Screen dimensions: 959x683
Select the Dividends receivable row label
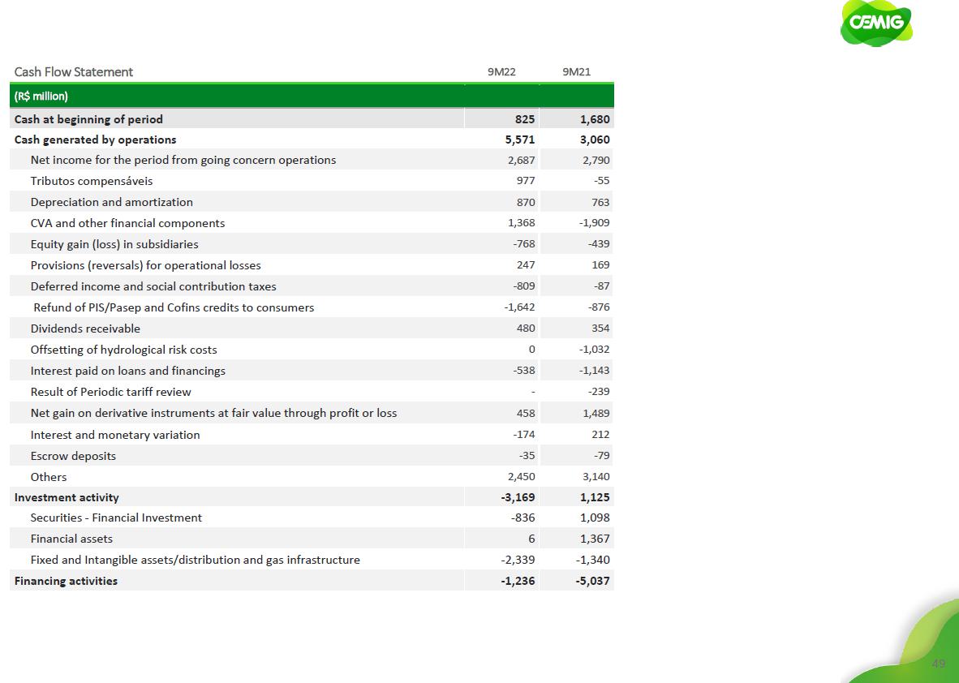[x=85, y=329]
